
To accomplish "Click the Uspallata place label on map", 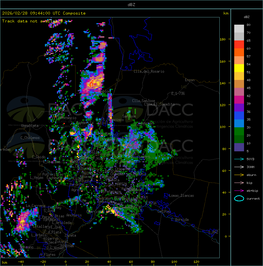I will 30,126.
